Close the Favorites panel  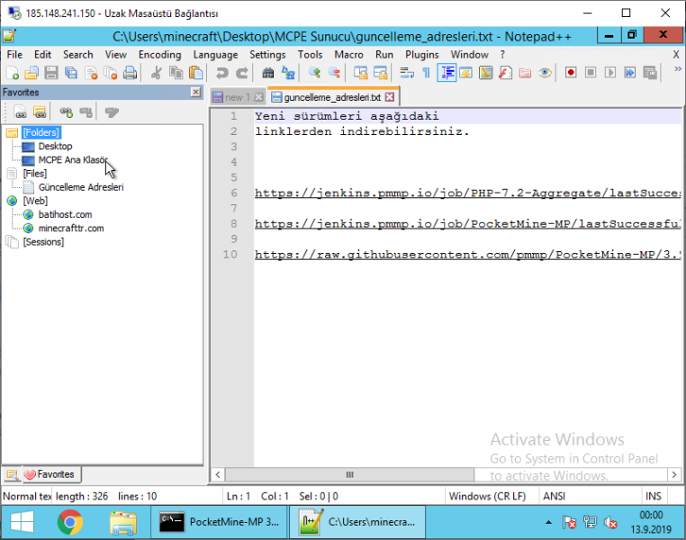pos(195,92)
